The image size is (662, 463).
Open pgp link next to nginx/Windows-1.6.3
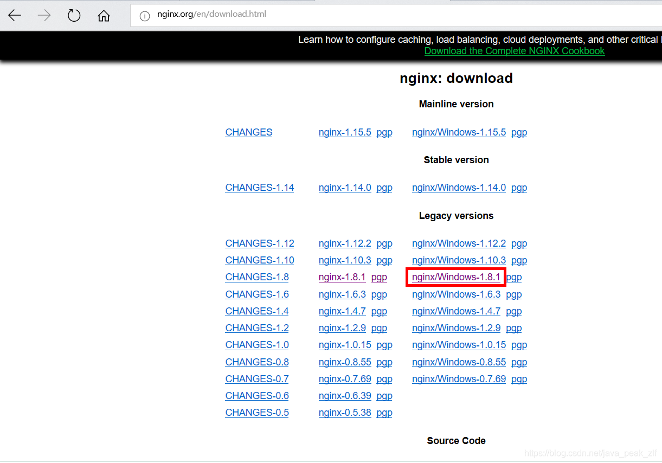pos(514,294)
